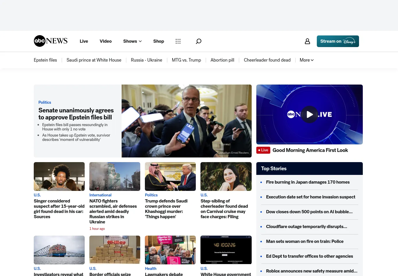The height and width of the screenshot is (276, 398).
Task: Open Cloudflare outage top story
Action: pos(306,227)
